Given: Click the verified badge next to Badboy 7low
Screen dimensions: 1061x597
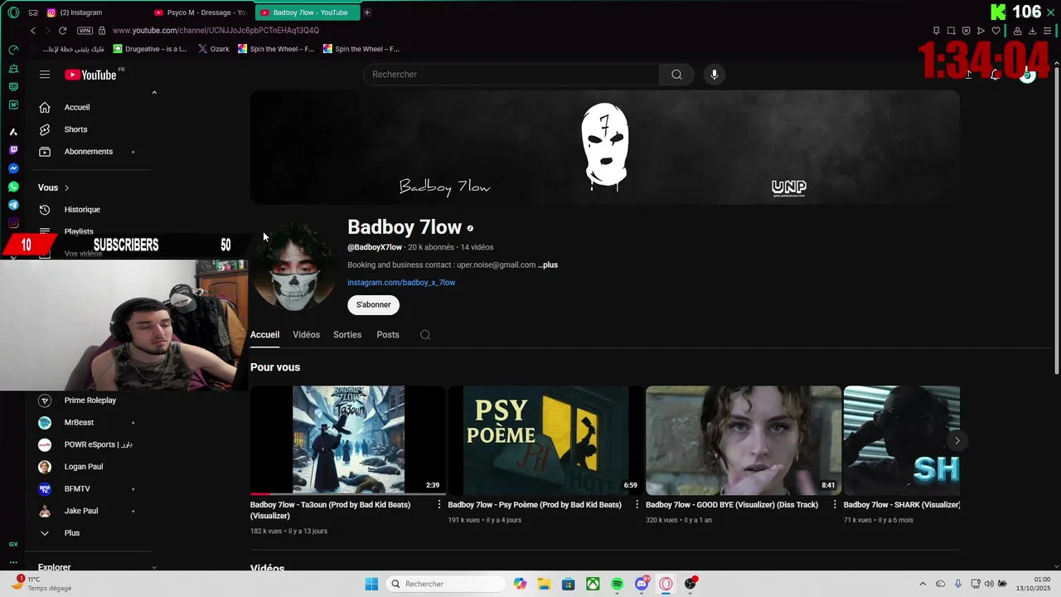Looking at the screenshot, I should (470, 228).
